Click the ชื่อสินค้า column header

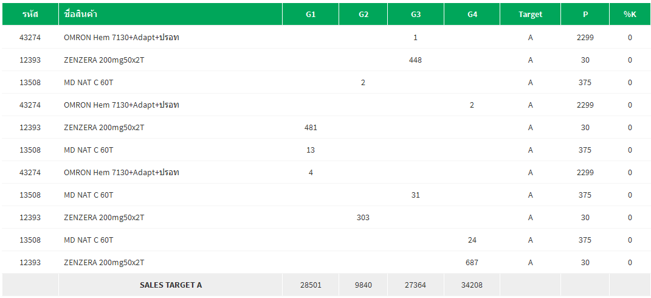pos(81,14)
